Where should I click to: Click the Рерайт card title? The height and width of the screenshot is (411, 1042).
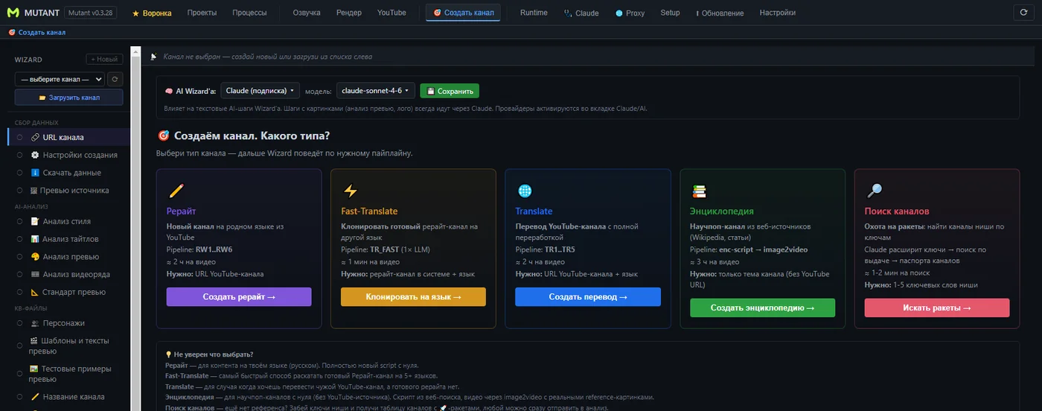click(x=182, y=211)
